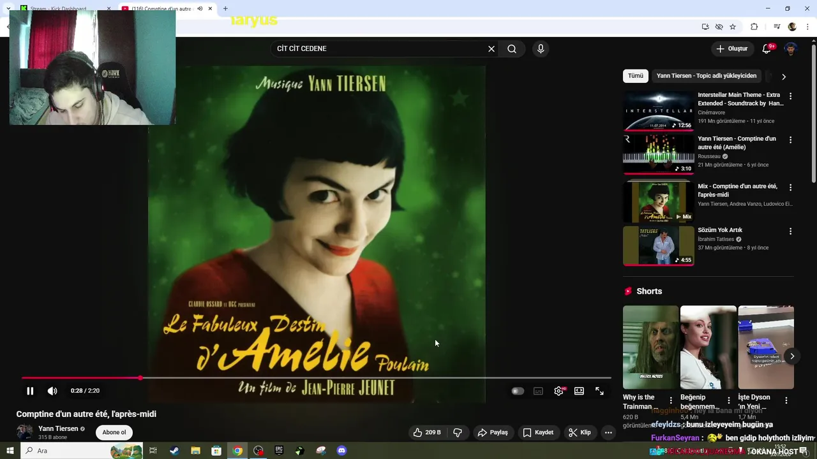Open the notifications bell with the 9+ badge

pos(768,48)
